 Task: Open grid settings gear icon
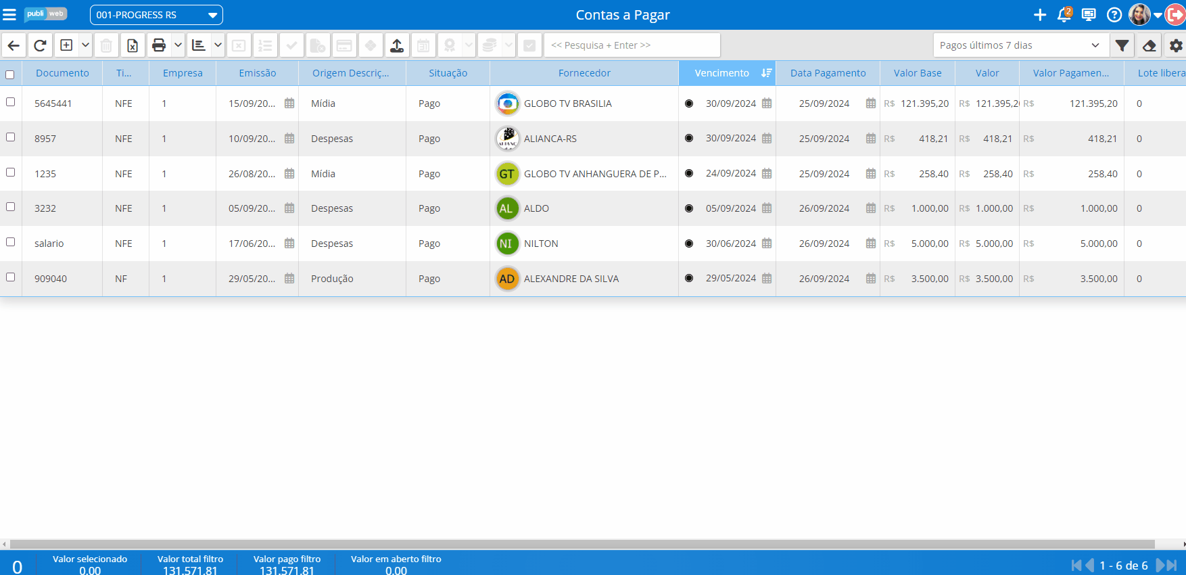[x=1176, y=45]
